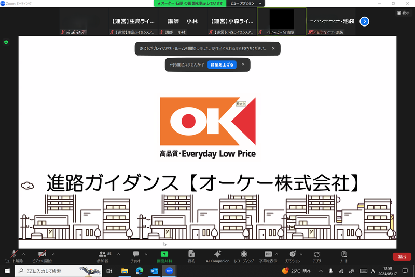This screenshot has width=415, height=277.
Task: Open Windows Start menu
Action: click(7, 271)
